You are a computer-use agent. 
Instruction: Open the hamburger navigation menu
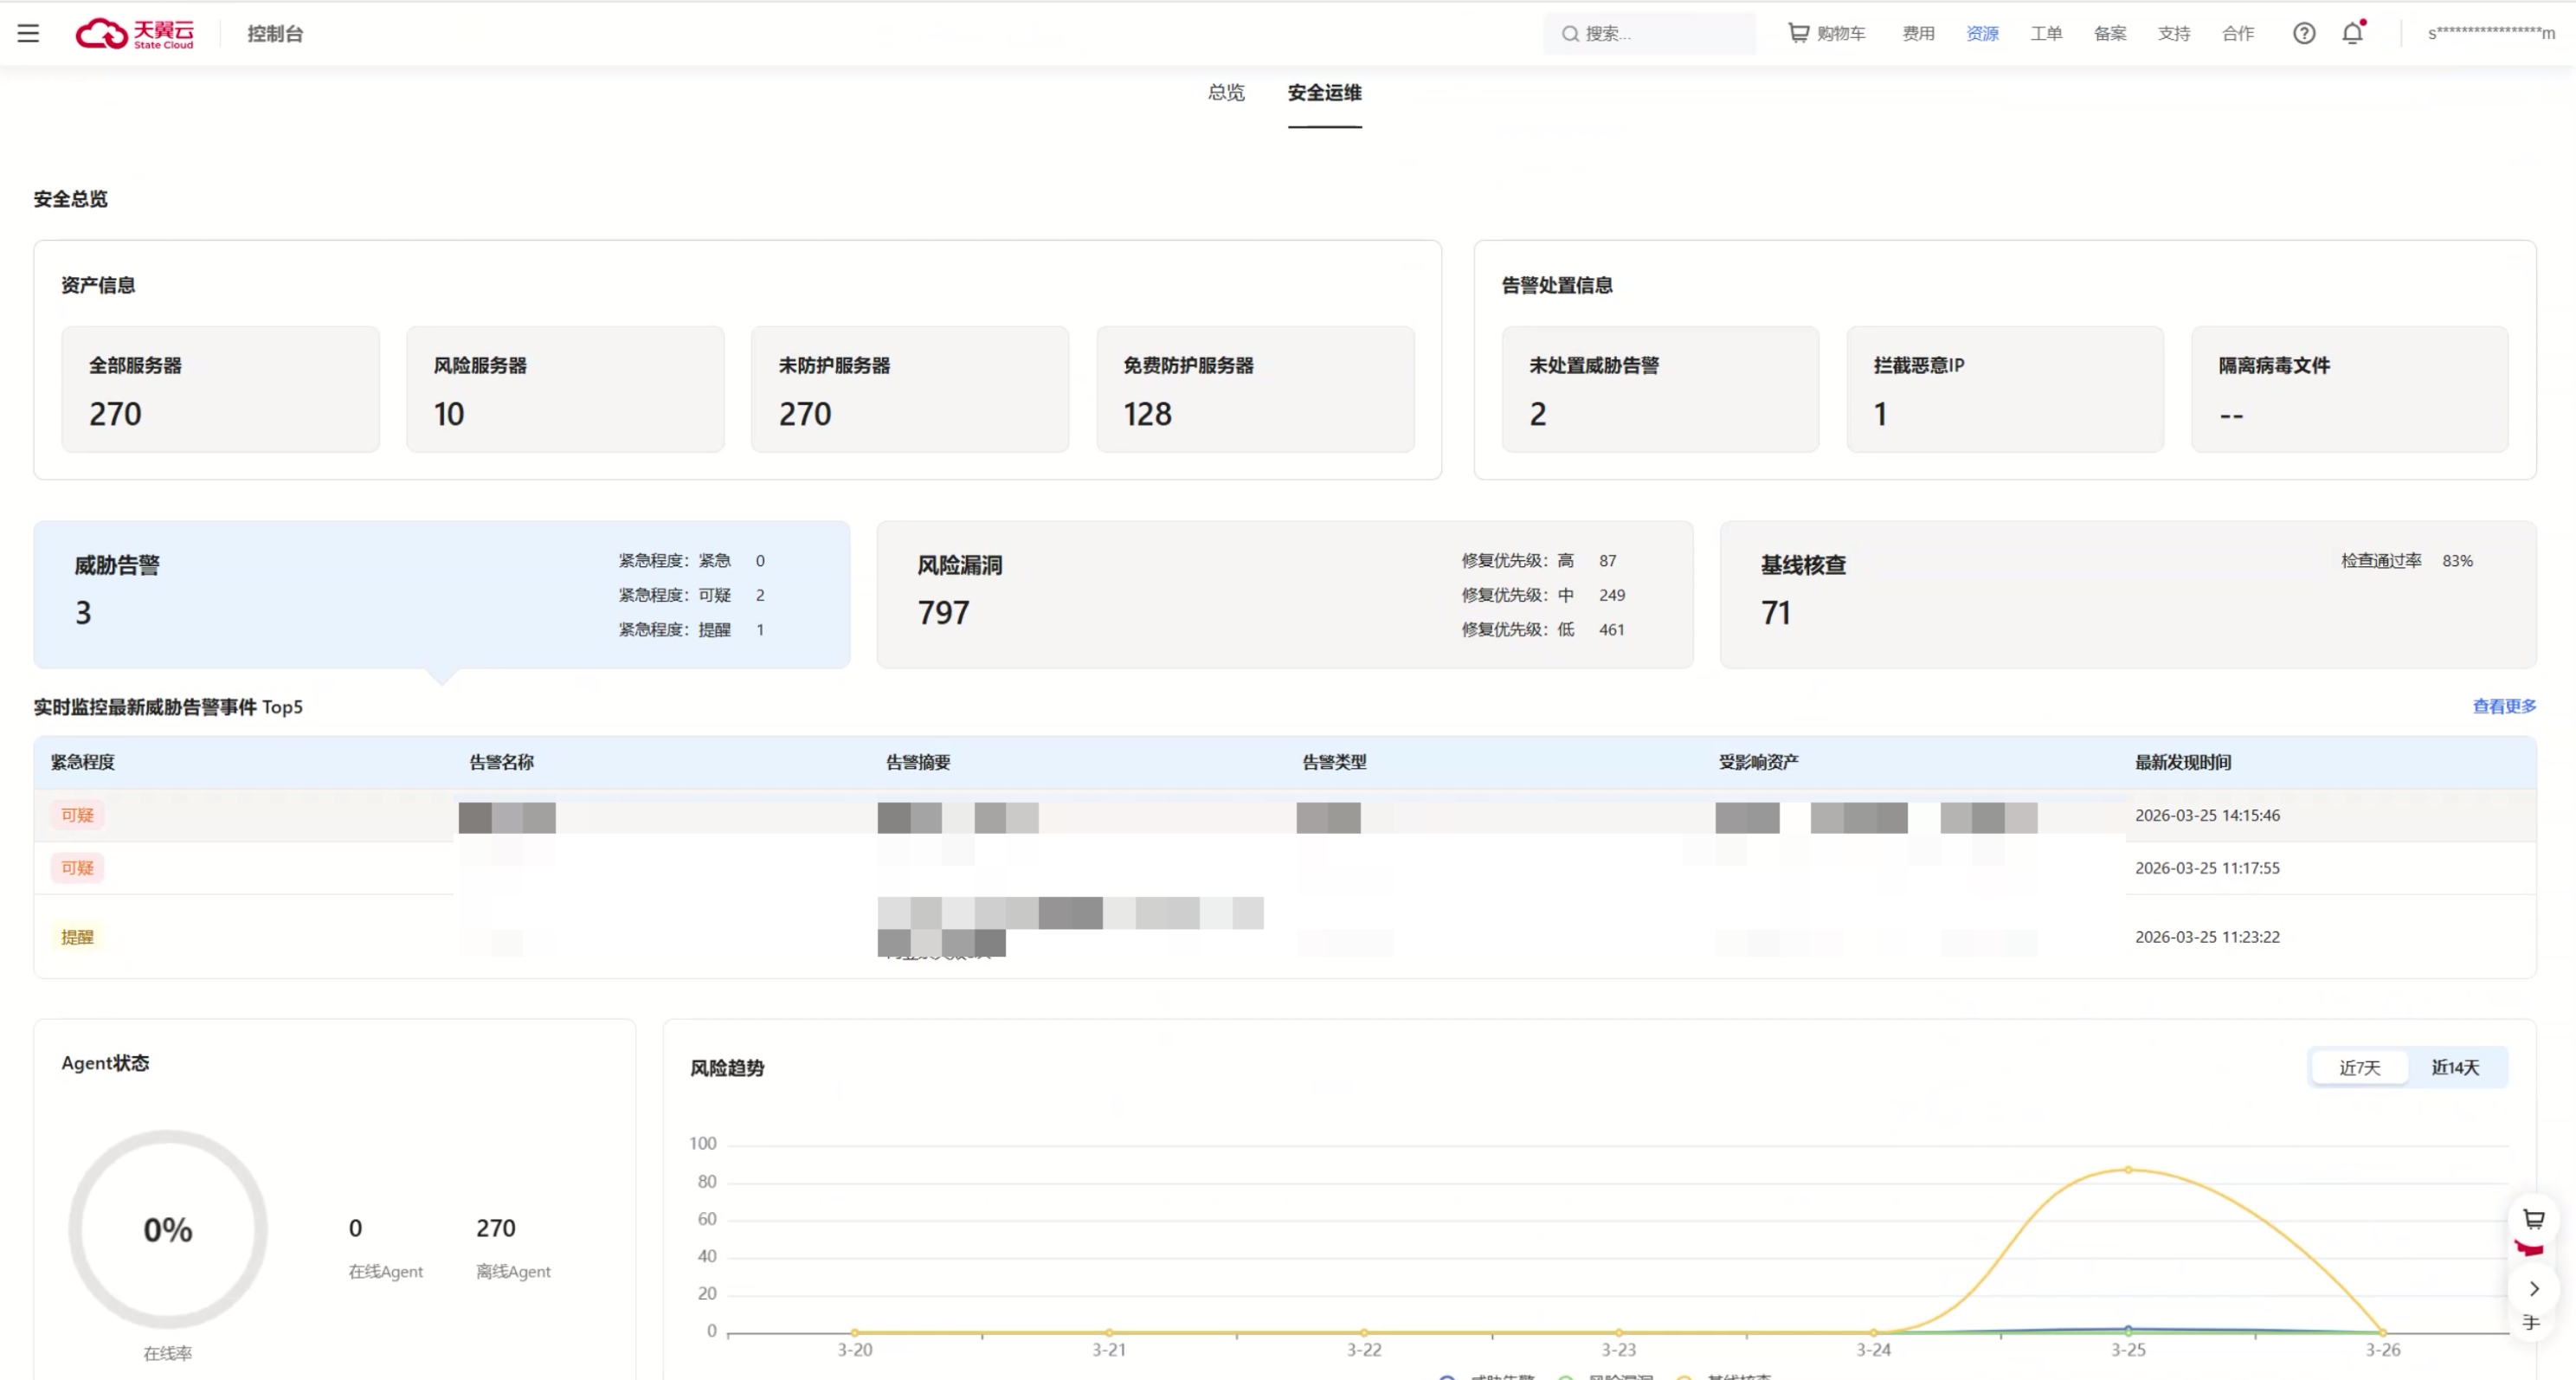tap(28, 33)
